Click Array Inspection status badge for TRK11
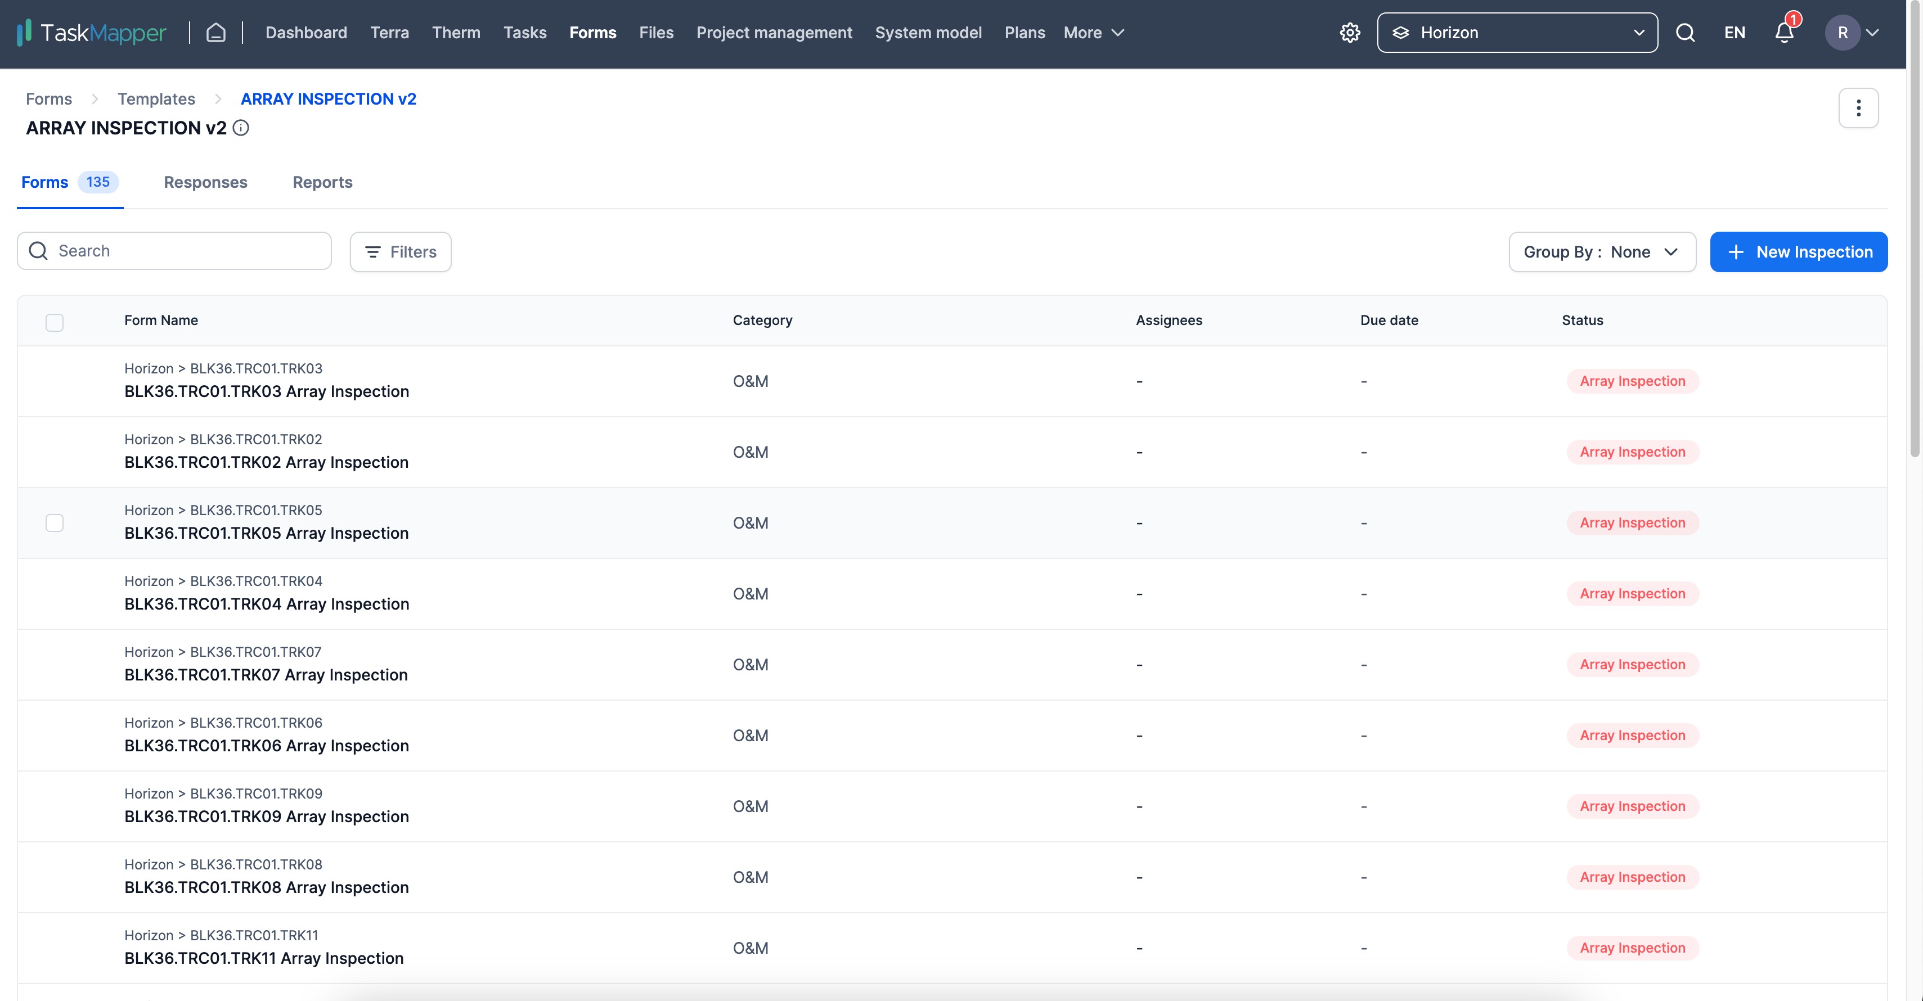The image size is (1923, 1001). (1632, 948)
